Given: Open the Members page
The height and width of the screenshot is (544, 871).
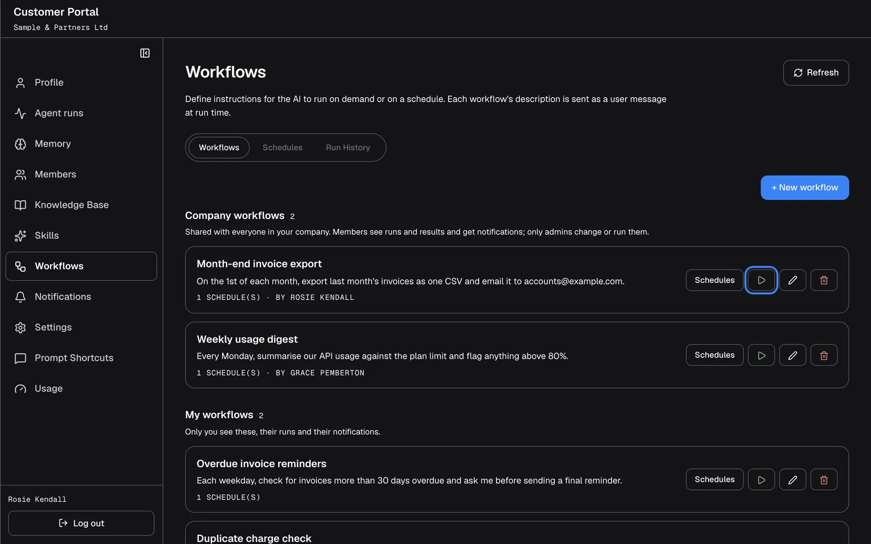Looking at the screenshot, I should click(x=81, y=174).
